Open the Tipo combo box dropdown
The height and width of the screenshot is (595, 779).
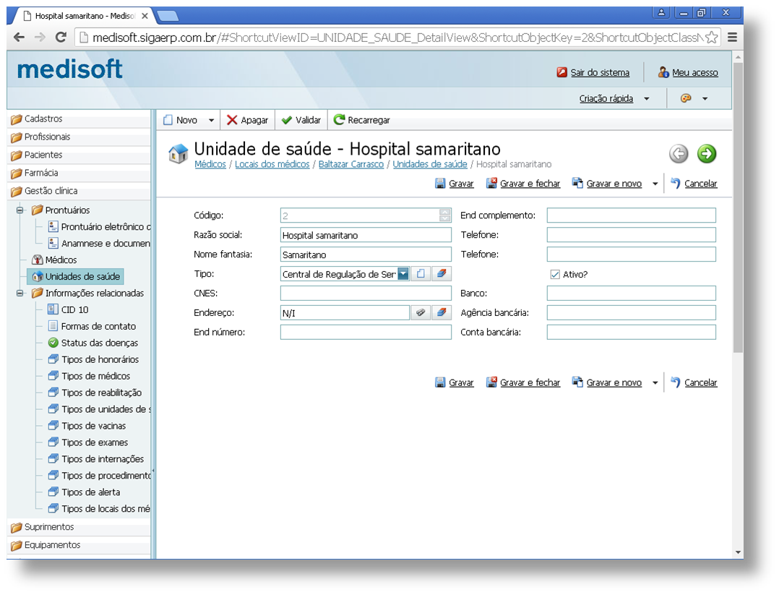click(x=403, y=274)
